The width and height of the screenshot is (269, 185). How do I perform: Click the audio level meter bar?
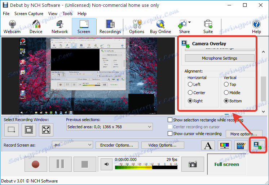click(146, 167)
